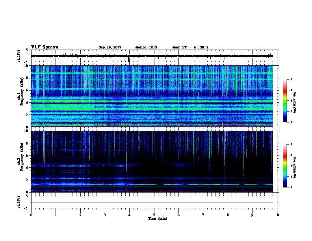Click the "-3" label on ch.2 colorbar
This screenshot has width=312, height=241.
point(291,145)
